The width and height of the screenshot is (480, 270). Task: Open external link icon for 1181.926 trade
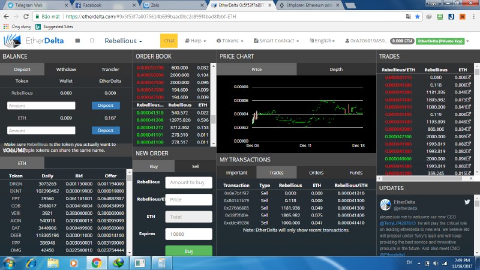click(x=468, y=92)
